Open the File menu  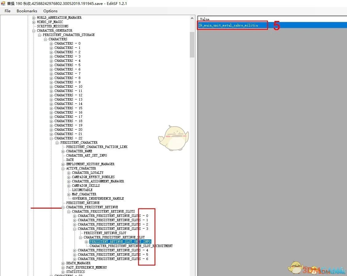point(8,11)
